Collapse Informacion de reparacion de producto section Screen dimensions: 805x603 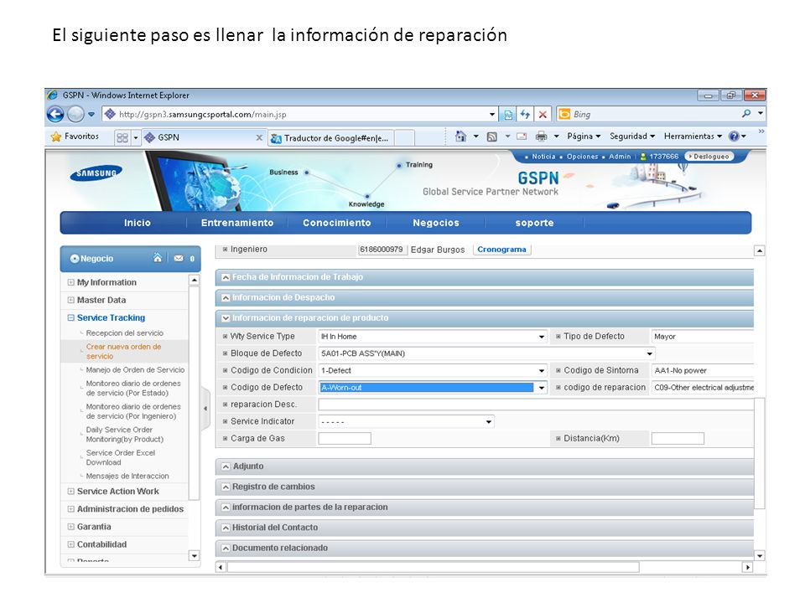pos(226,318)
